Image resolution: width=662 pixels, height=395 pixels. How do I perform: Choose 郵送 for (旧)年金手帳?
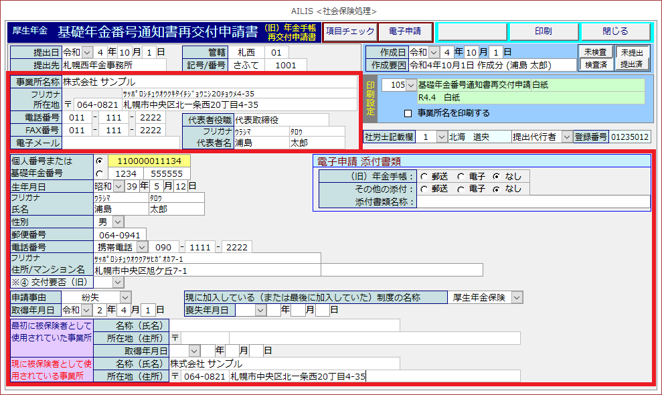click(x=423, y=176)
